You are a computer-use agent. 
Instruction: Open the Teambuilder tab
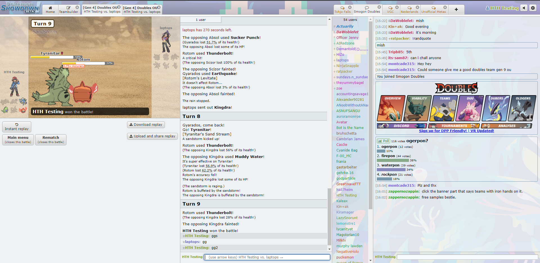[68, 10]
